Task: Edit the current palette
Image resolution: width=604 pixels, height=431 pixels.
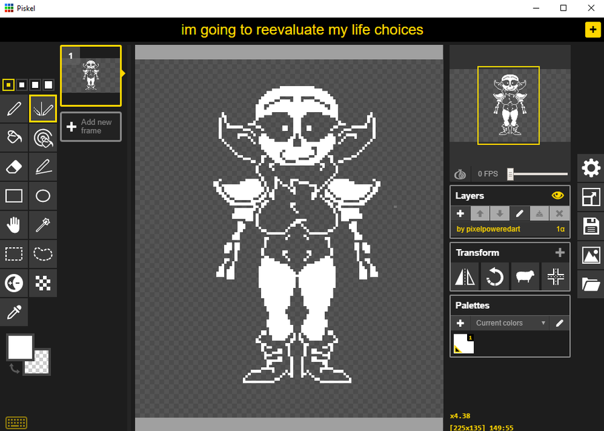Action: [560, 323]
